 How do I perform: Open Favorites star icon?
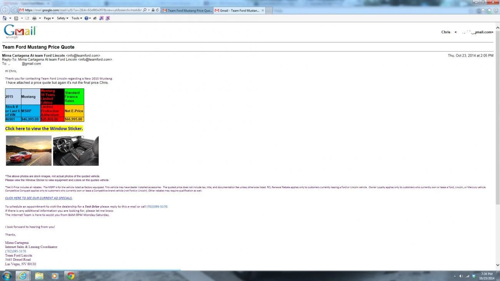tap(490, 10)
